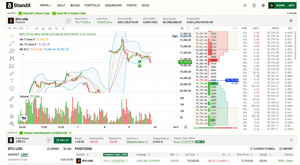Sort positions by Symbol column
300x165 pixels.
82,155
